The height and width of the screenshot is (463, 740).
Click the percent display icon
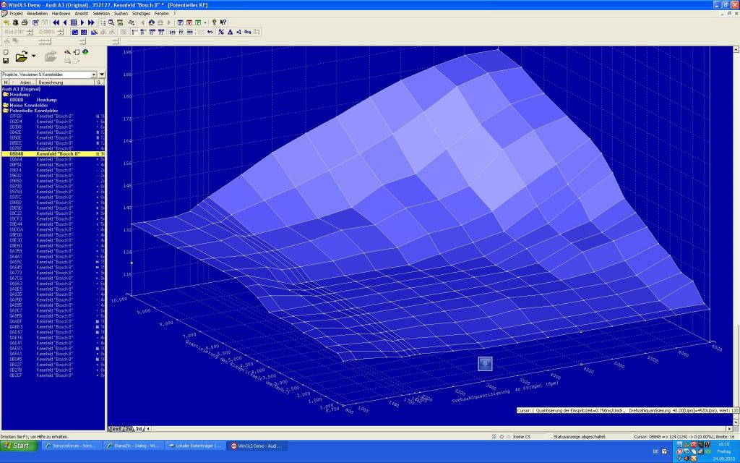pyautogui.click(x=220, y=32)
